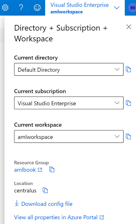Image resolution: width=136 pixels, height=224 pixels.
Task: Click the Visual Studio Enterprise header text
Action: pyautogui.click(x=79, y=5)
